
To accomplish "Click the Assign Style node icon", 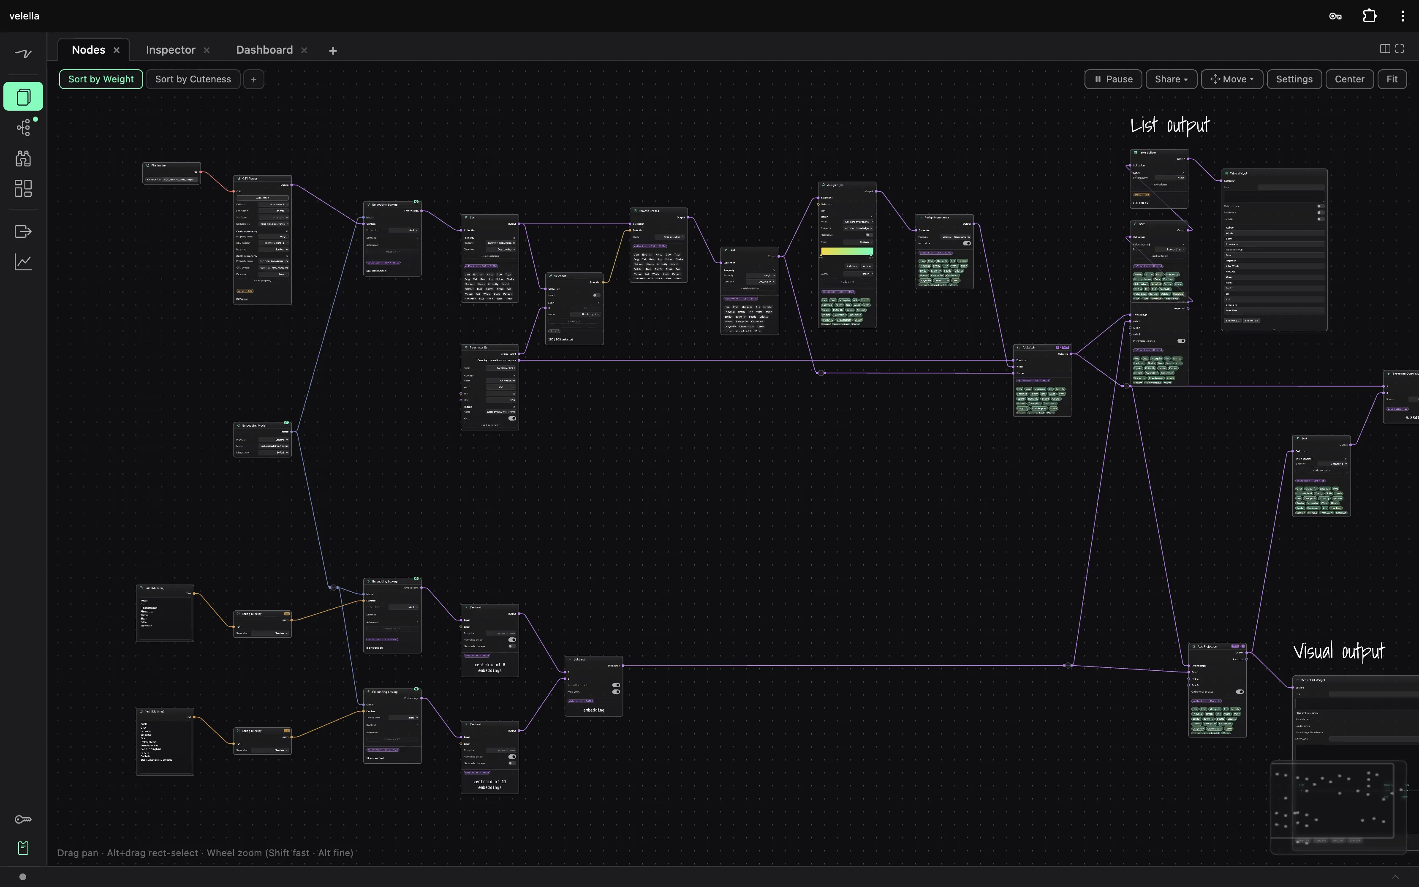I will 823,185.
